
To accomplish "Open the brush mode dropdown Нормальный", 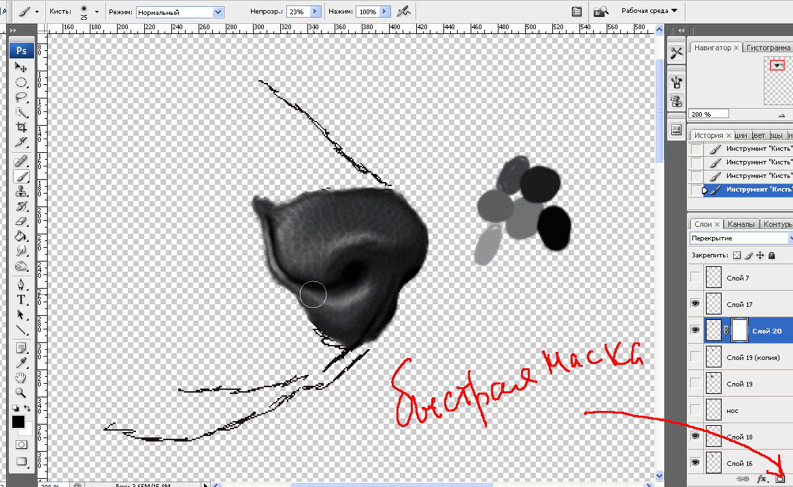I will pos(180,12).
